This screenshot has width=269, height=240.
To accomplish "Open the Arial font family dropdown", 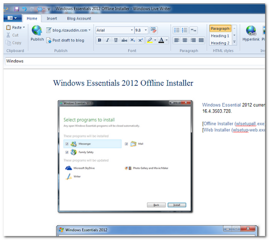I will coord(132,30).
